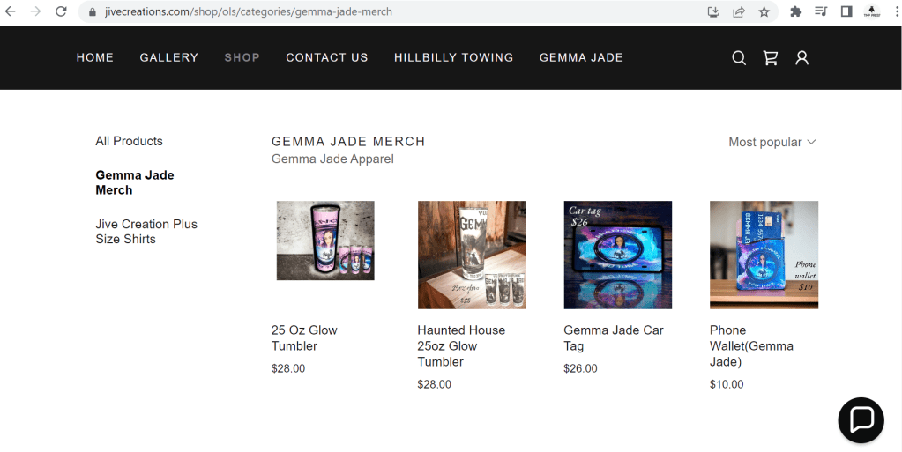Open the live chat bubble
Viewport: 902px width, 452px height.
[861, 419]
